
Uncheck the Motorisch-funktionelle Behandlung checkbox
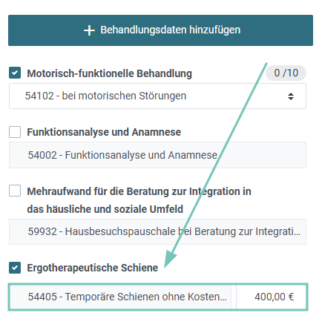pyautogui.click(x=15, y=73)
